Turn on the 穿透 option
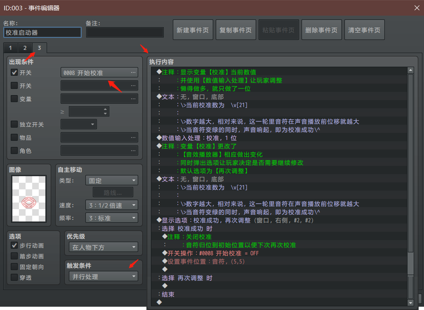 tap(14, 277)
